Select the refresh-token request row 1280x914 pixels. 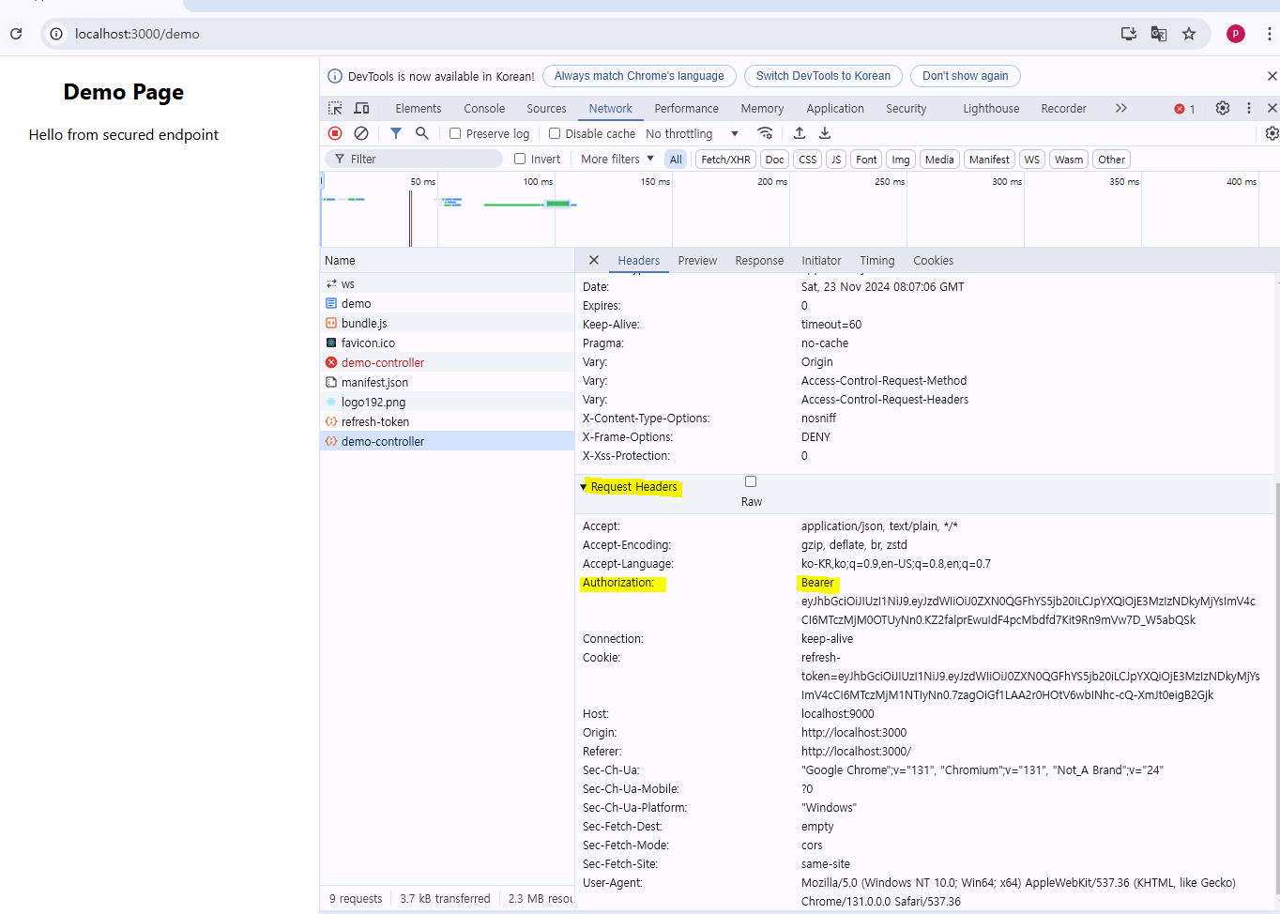(x=447, y=421)
